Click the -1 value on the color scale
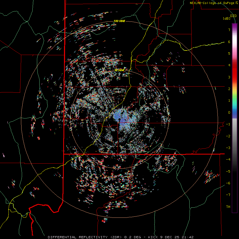Viewport: 239px width, 239px height. (228, 124)
